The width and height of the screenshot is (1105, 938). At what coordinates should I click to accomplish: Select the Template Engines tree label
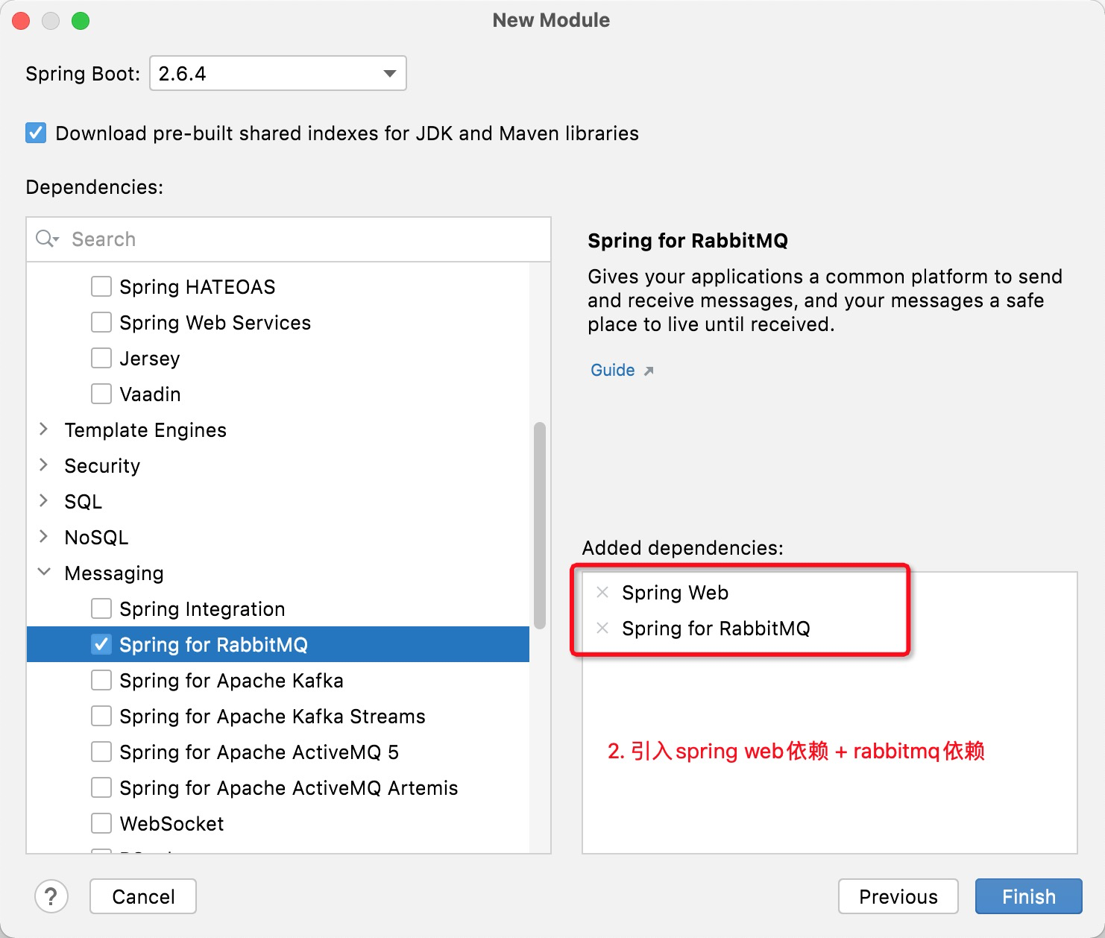tap(145, 430)
